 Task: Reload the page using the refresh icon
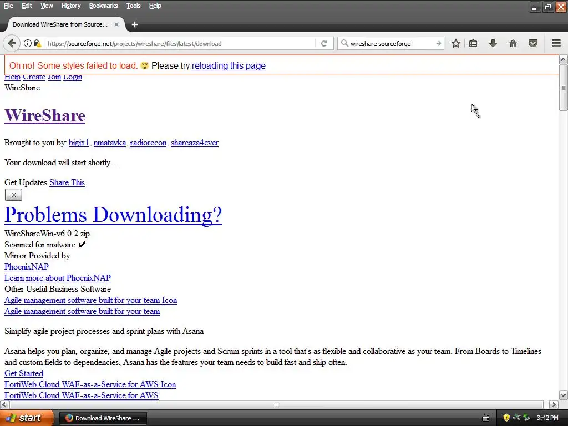tap(324, 43)
